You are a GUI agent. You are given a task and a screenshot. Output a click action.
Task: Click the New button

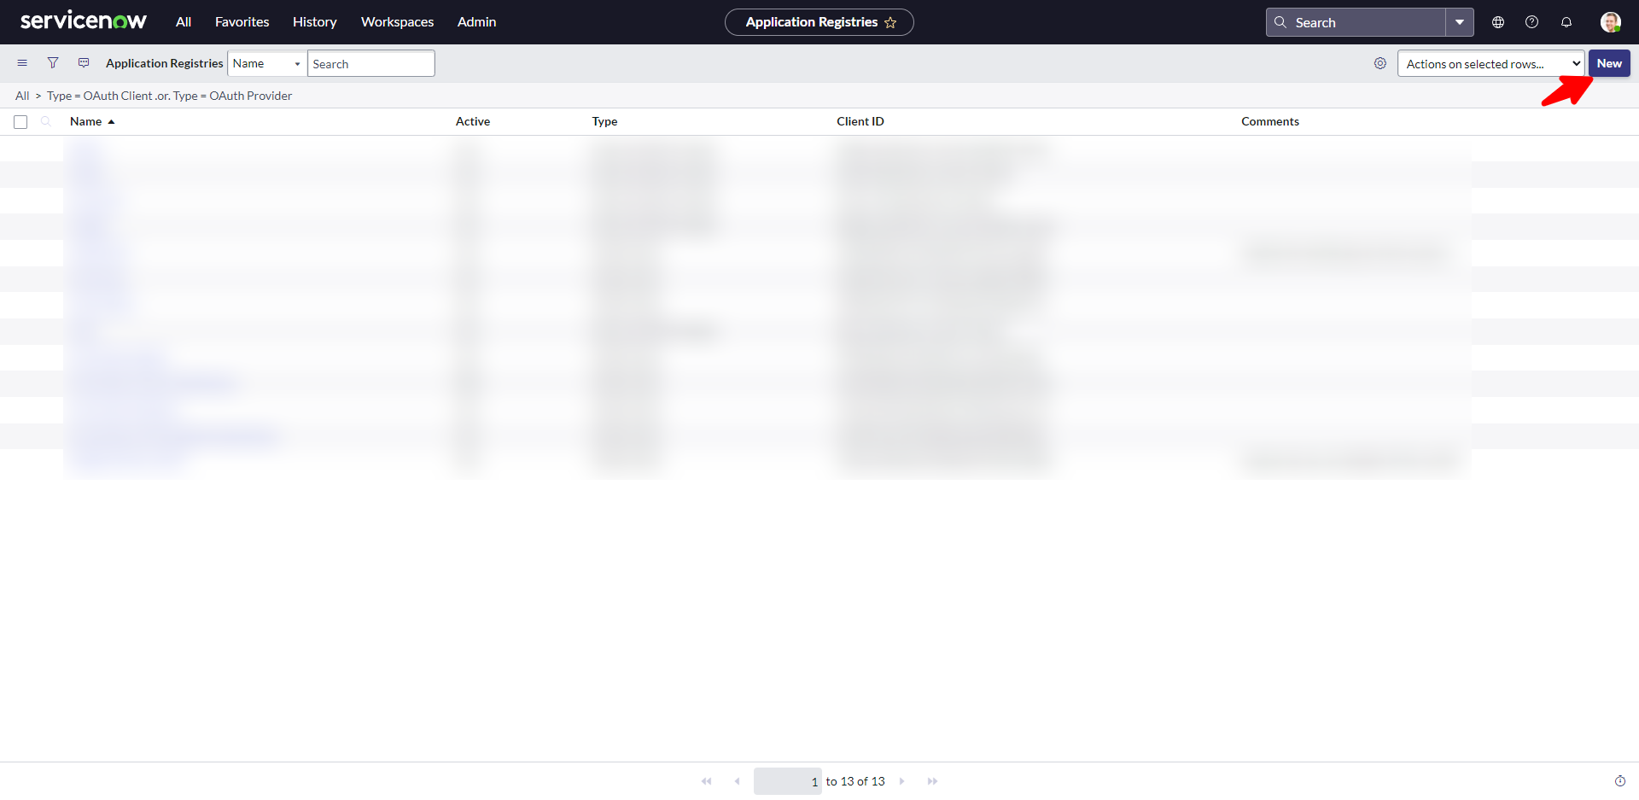point(1609,63)
